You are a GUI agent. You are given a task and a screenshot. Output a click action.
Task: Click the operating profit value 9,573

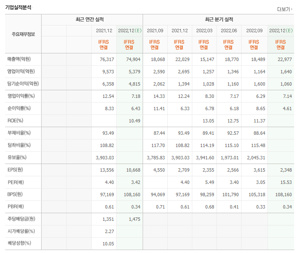108,72
